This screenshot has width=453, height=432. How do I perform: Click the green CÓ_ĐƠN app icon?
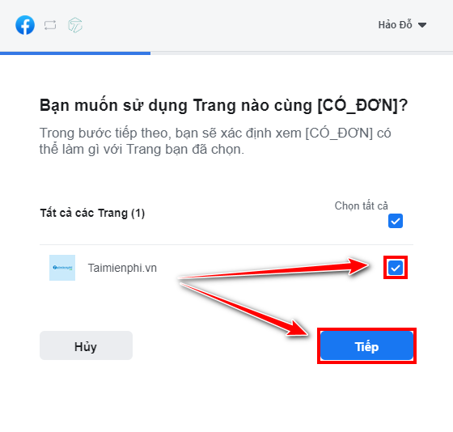[x=75, y=25]
